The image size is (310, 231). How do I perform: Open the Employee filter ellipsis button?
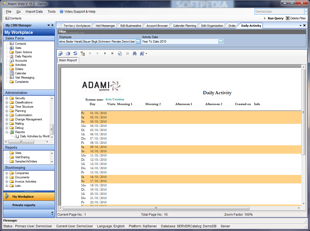coord(138,42)
